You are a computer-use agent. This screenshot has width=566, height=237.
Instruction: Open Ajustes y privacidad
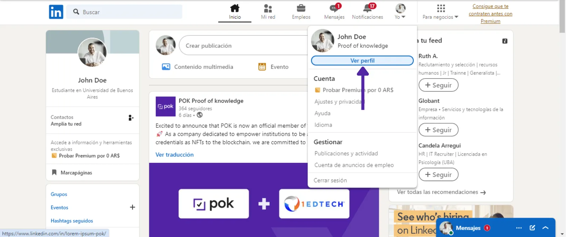tap(339, 102)
